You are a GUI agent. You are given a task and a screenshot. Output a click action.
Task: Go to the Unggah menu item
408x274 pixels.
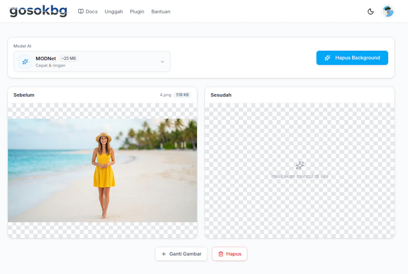coord(114,11)
